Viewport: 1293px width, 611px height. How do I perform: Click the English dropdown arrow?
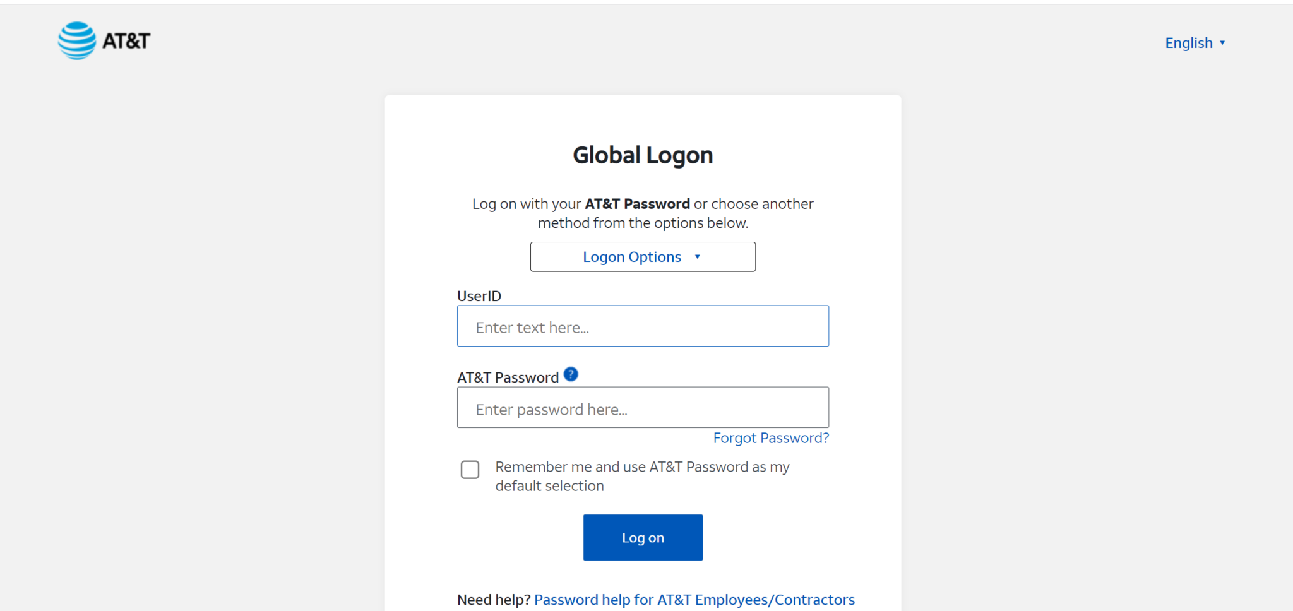point(1224,42)
